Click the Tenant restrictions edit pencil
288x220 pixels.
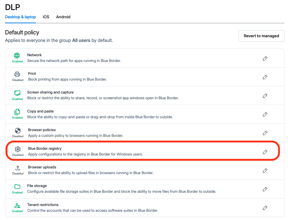pyautogui.click(x=265, y=208)
